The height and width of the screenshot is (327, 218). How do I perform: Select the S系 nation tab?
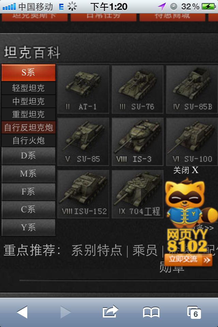(x=28, y=73)
